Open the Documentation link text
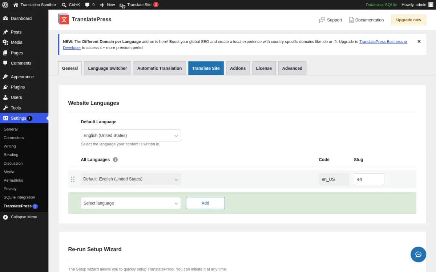Screen dimensions: 436x272 pyautogui.click(x=370, y=20)
